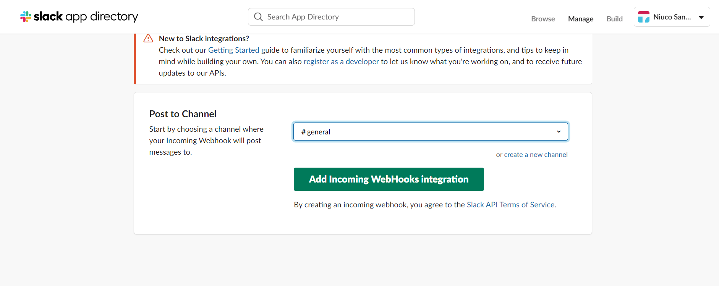Expand the #general channel dropdown
Screen dimensions: 719x286
(431, 132)
